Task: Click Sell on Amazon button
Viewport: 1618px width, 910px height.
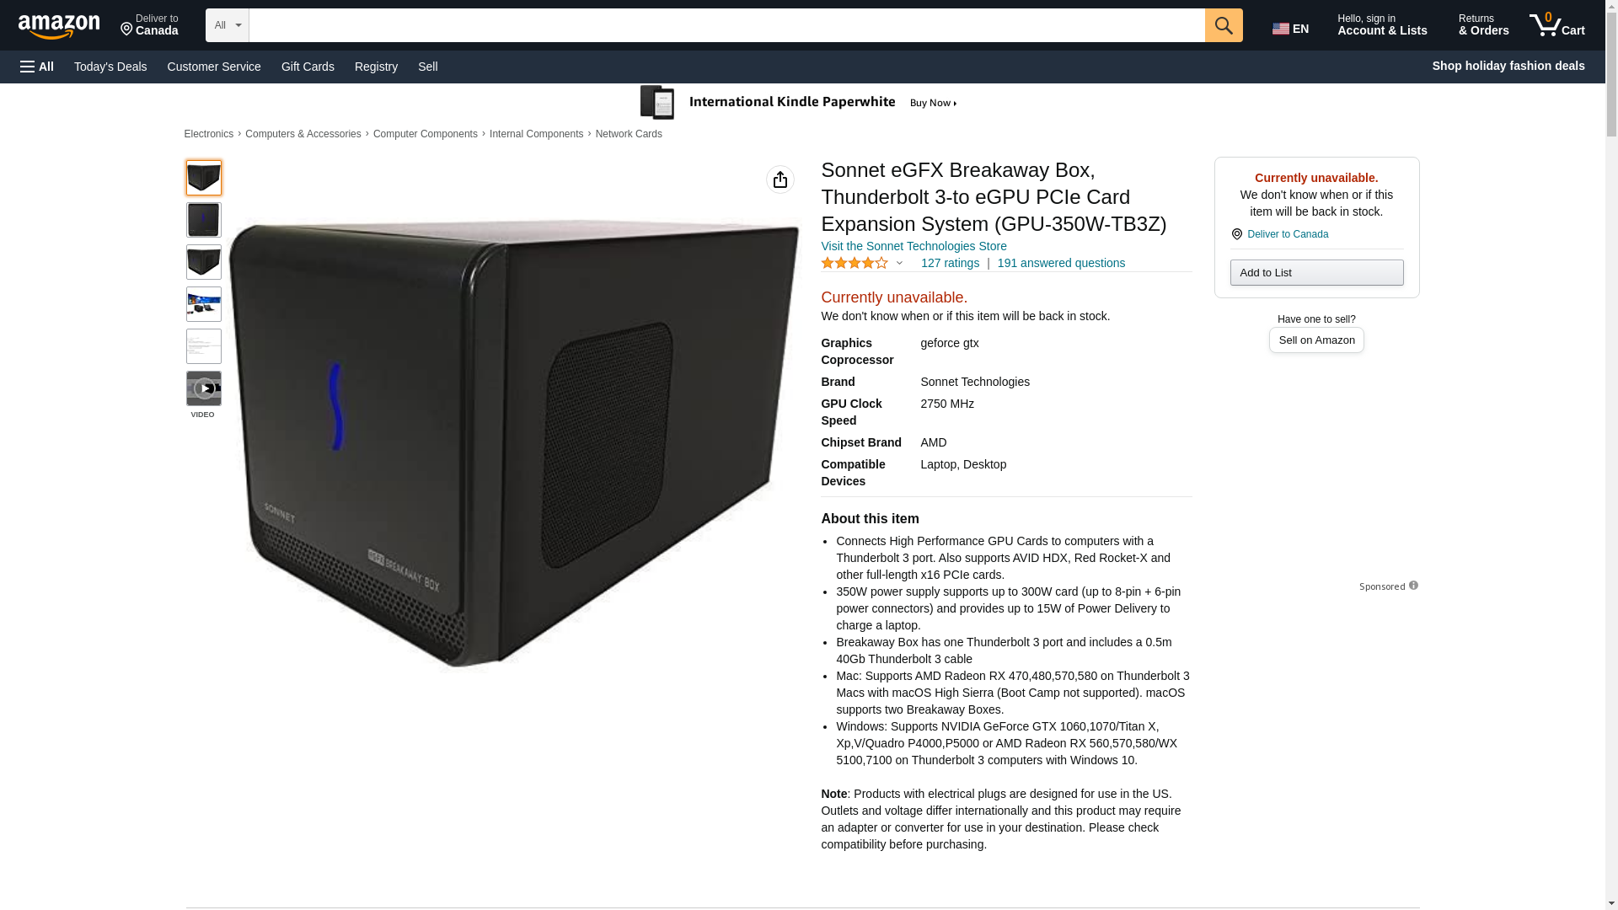Action: coord(1316,340)
